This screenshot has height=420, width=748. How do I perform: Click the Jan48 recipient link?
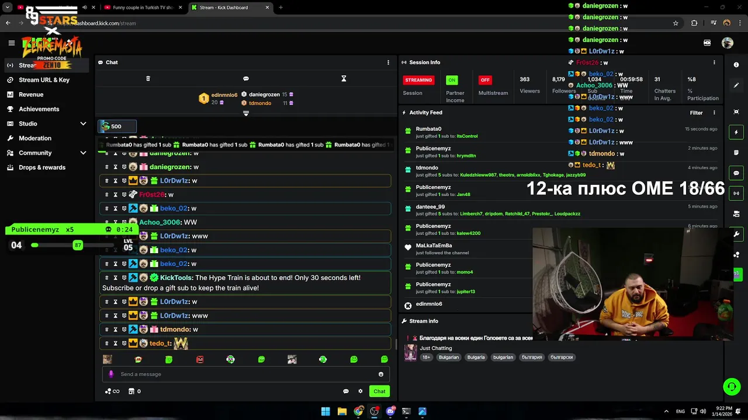click(x=463, y=194)
